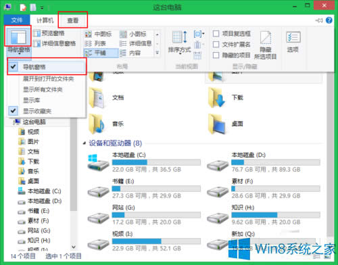The height and width of the screenshot is (265, 338).
Task: Click the properties icon in quick access toolbar
Action: 23,7
